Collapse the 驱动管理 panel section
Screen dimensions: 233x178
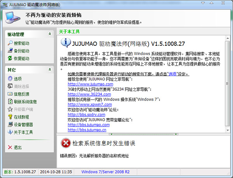pos(49,35)
